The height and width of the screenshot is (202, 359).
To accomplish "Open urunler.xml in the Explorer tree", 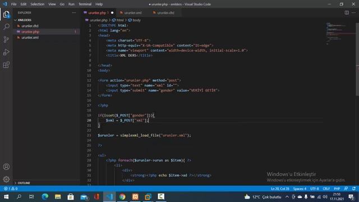I will (x=30, y=38).
